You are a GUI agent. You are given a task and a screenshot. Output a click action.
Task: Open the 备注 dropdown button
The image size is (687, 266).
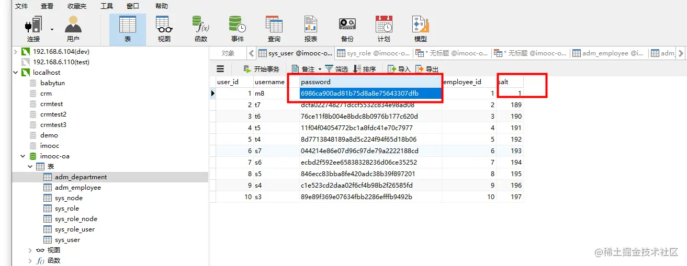click(x=306, y=69)
